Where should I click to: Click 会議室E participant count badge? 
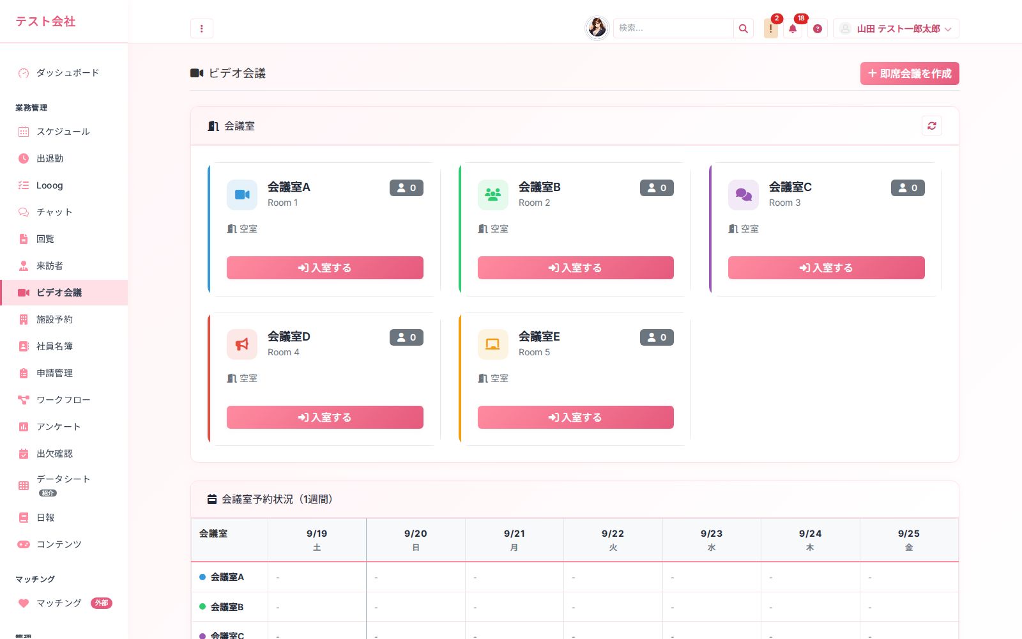tap(657, 337)
